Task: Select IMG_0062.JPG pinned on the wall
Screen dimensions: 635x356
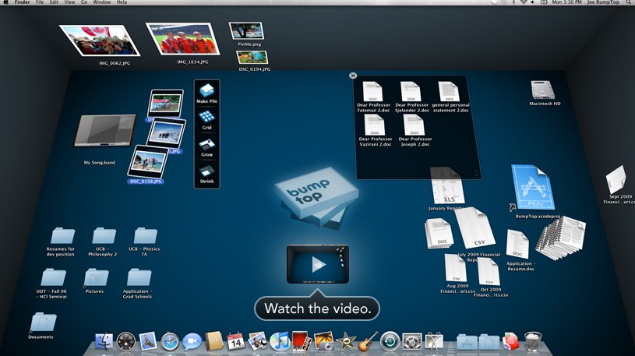Action: pyautogui.click(x=100, y=41)
